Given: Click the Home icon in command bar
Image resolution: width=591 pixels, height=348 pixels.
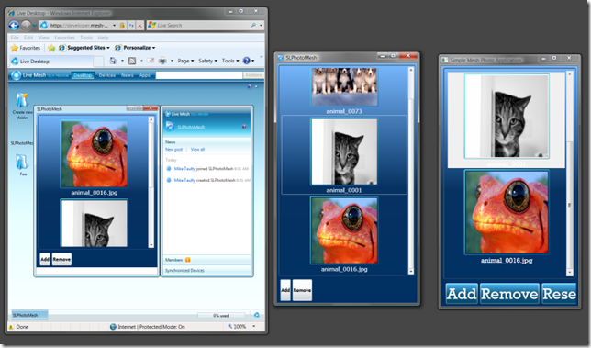Looking at the screenshot, I should (x=113, y=61).
